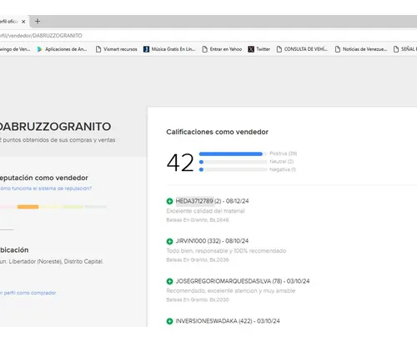
Task: Open reputation system explanation link
Action: click(46, 189)
